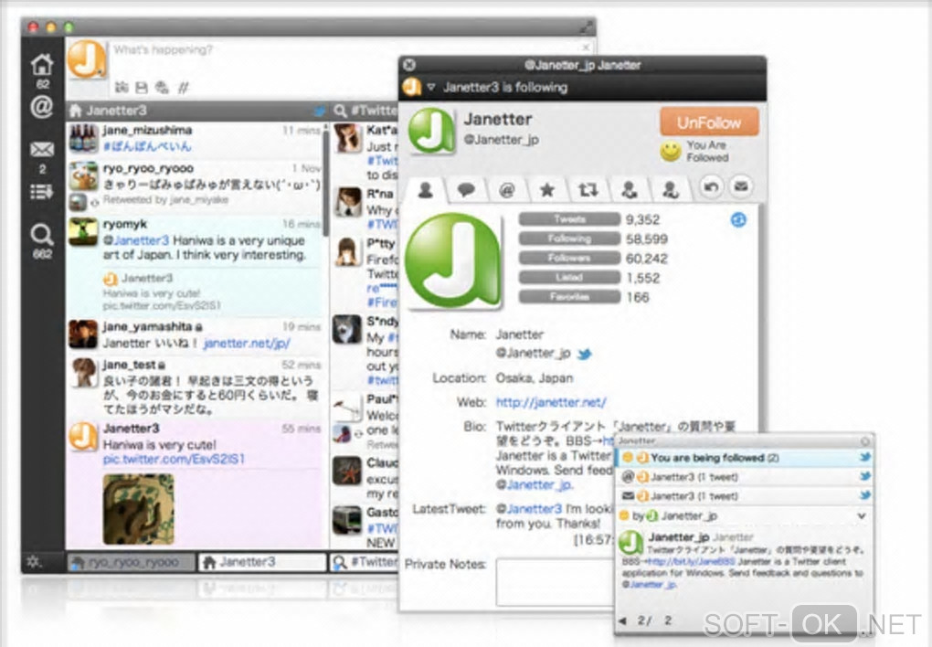Click the UnFollow button
This screenshot has width=932, height=647.
pos(709,122)
